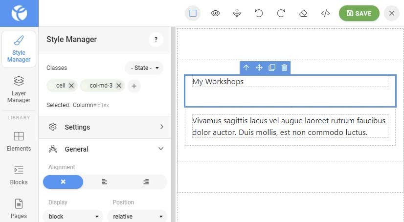The width and height of the screenshot is (404, 222).
Task: Clear canvas with eraser icon
Action: (x=303, y=13)
